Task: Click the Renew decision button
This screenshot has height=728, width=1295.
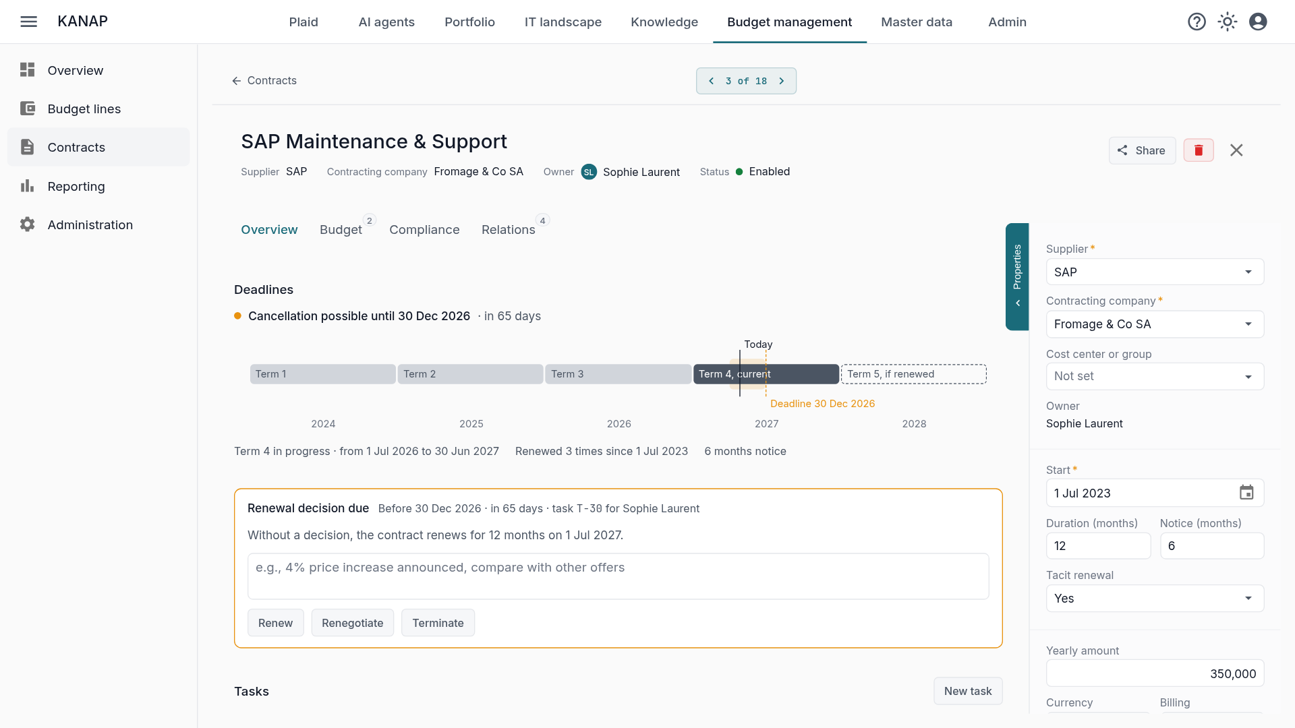Action: 275,623
